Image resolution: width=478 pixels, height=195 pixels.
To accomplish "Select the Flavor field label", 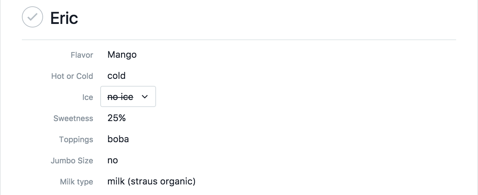I will (82, 55).
